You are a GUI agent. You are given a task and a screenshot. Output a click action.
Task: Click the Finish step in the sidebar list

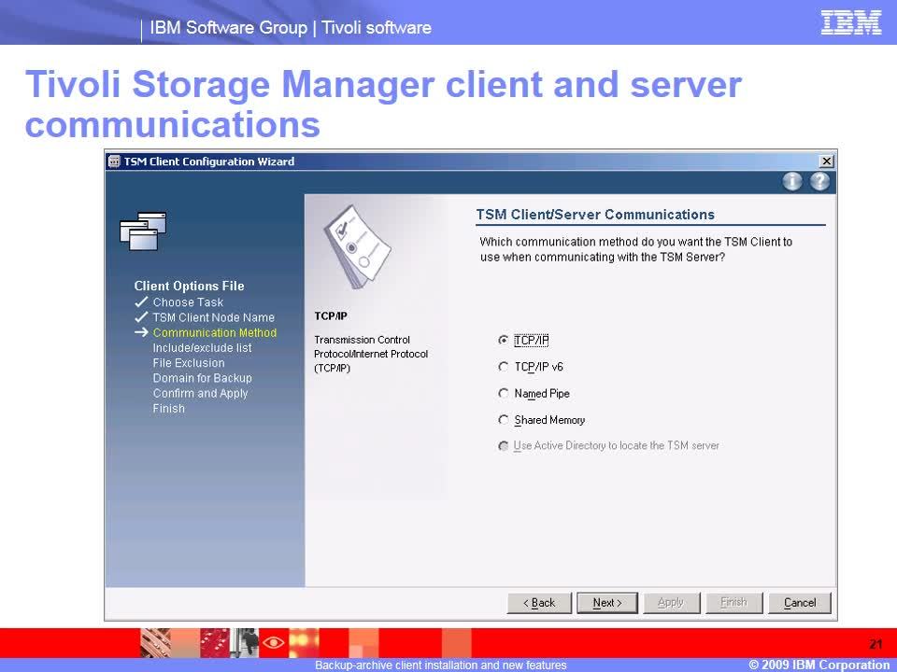(169, 409)
